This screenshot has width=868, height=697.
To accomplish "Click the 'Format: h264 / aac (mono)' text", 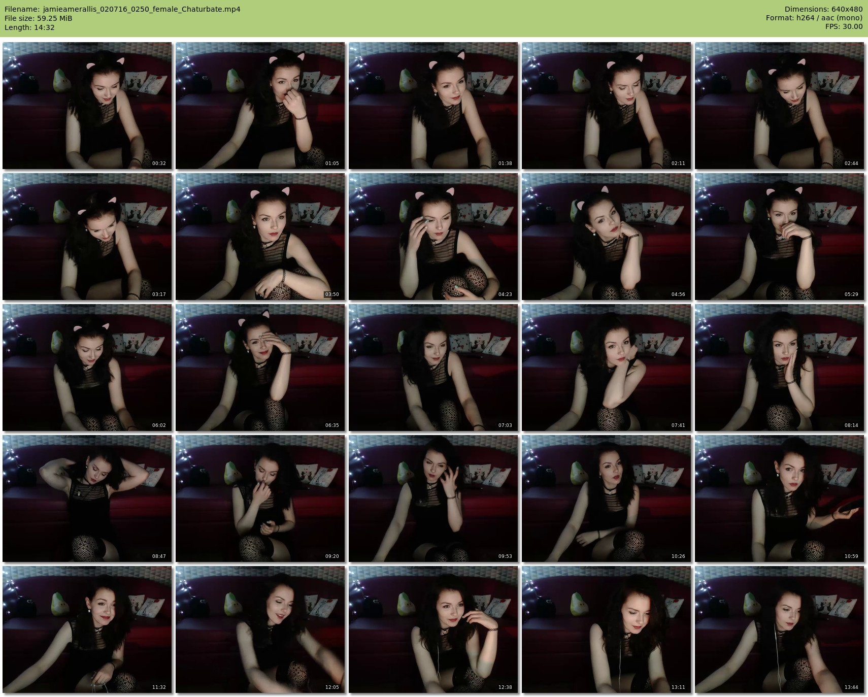I will click(x=814, y=18).
